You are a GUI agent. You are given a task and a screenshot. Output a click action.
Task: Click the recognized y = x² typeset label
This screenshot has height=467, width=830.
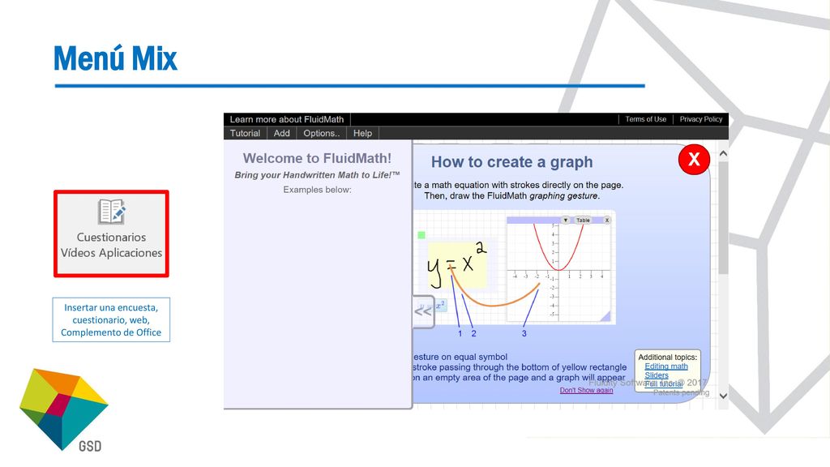click(x=433, y=306)
